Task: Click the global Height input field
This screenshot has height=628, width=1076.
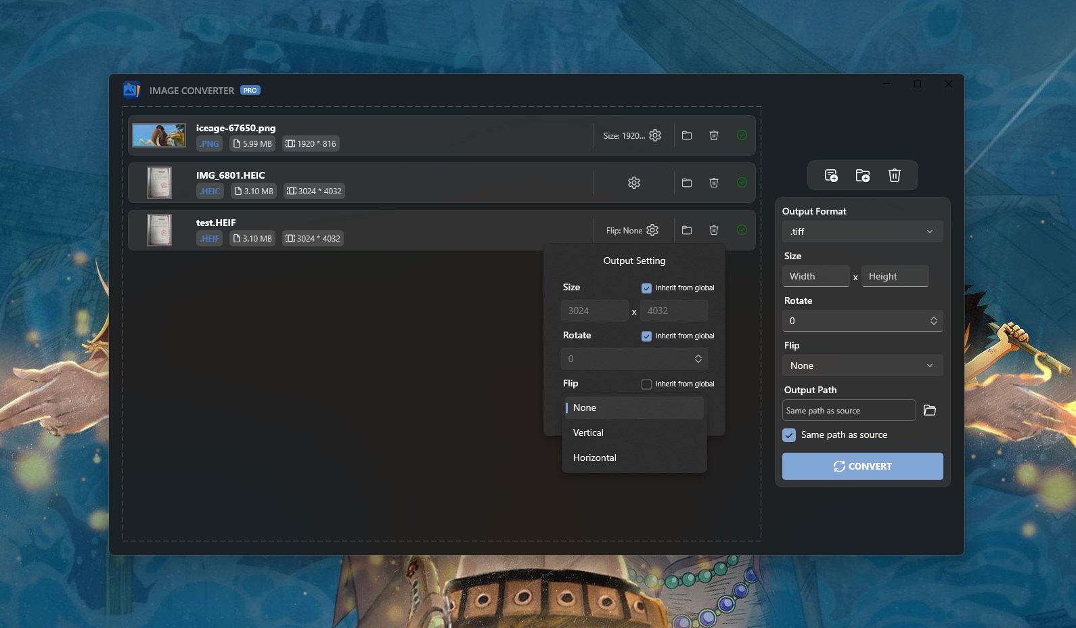Action: (x=895, y=276)
